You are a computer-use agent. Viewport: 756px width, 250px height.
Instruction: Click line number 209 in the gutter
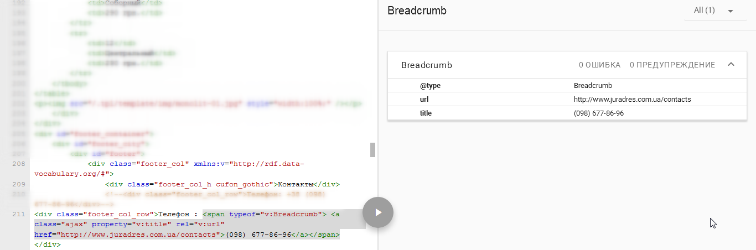pos(18,184)
